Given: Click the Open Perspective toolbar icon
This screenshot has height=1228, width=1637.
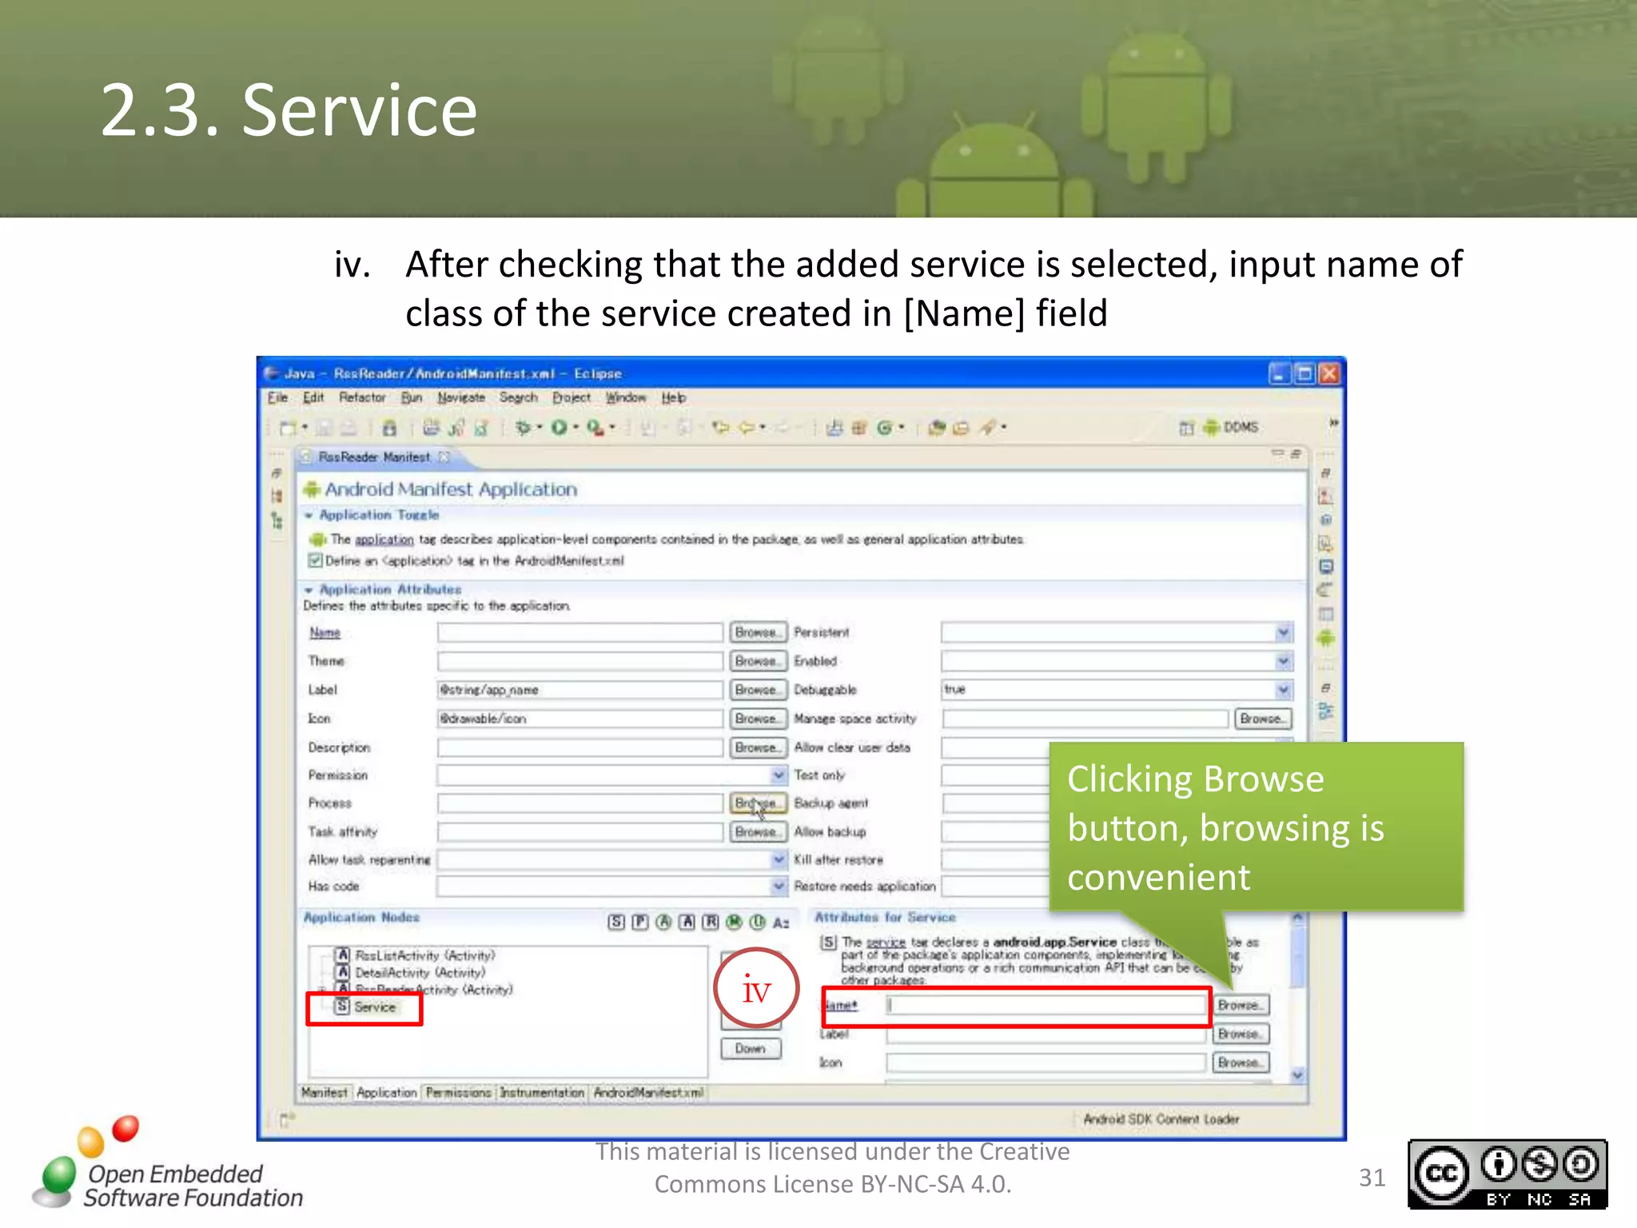Looking at the screenshot, I should click(x=1187, y=428).
